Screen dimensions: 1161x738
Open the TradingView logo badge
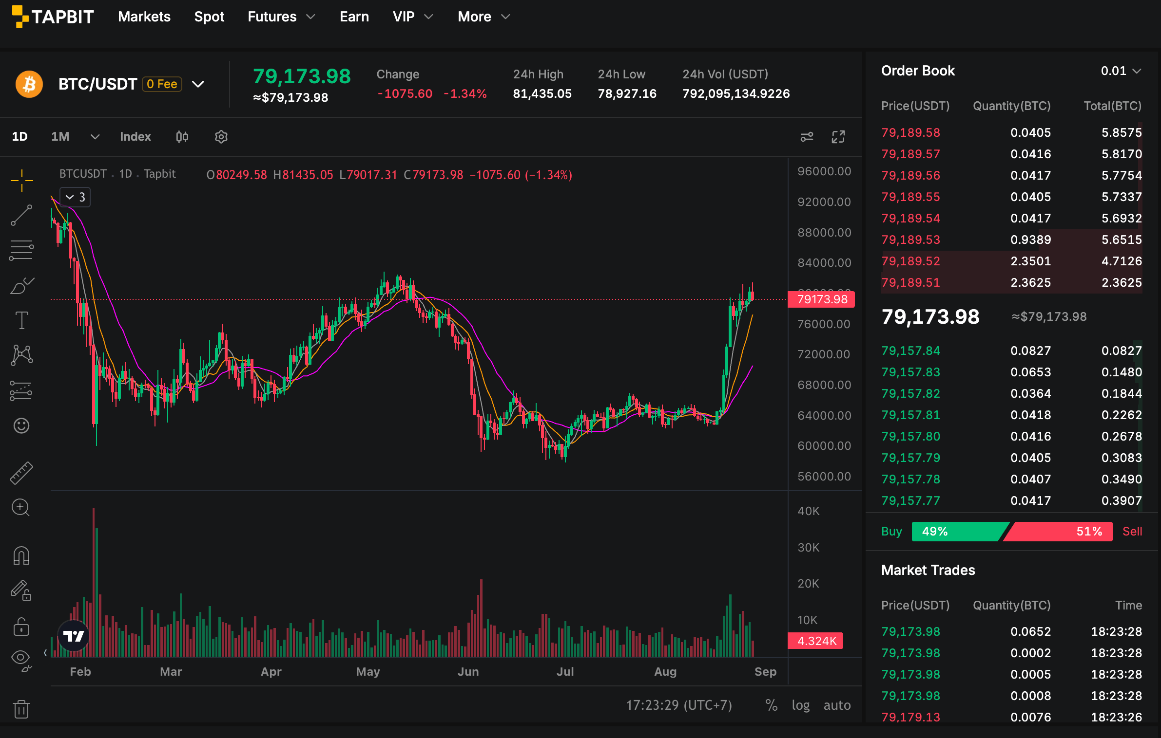point(74,636)
